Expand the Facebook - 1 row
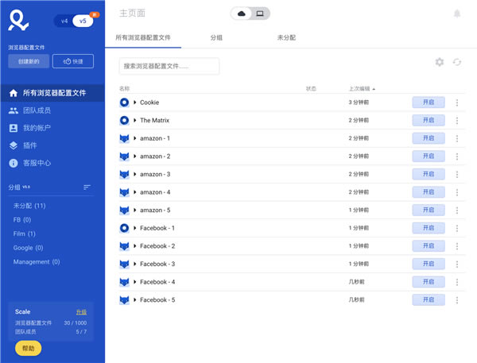 (135, 228)
